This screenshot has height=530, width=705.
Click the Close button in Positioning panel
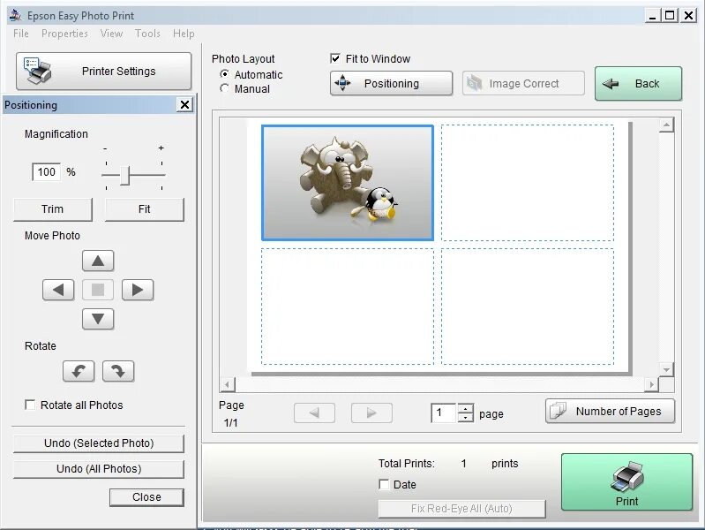pos(146,497)
